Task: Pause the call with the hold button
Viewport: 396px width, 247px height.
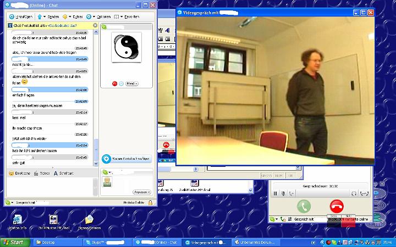Action: [x=276, y=194]
